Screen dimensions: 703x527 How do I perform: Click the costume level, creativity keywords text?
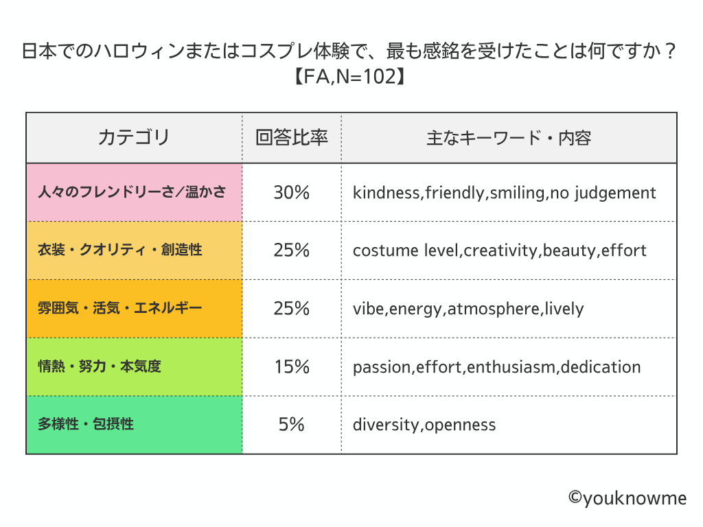click(x=500, y=250)
